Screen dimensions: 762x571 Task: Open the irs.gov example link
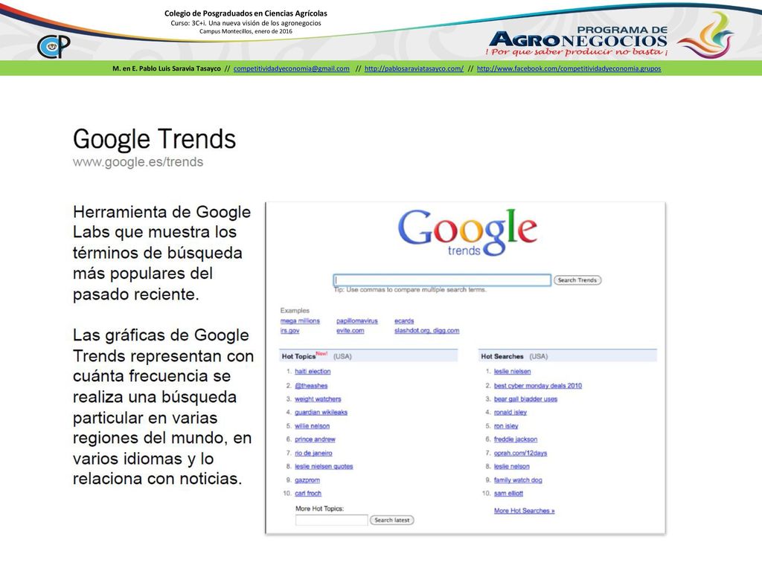pos(289,331)
